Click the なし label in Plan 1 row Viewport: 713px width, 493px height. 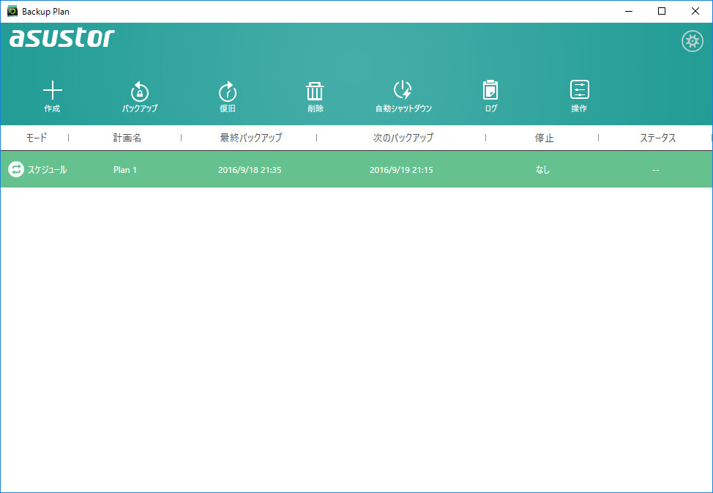pos(543,169)
